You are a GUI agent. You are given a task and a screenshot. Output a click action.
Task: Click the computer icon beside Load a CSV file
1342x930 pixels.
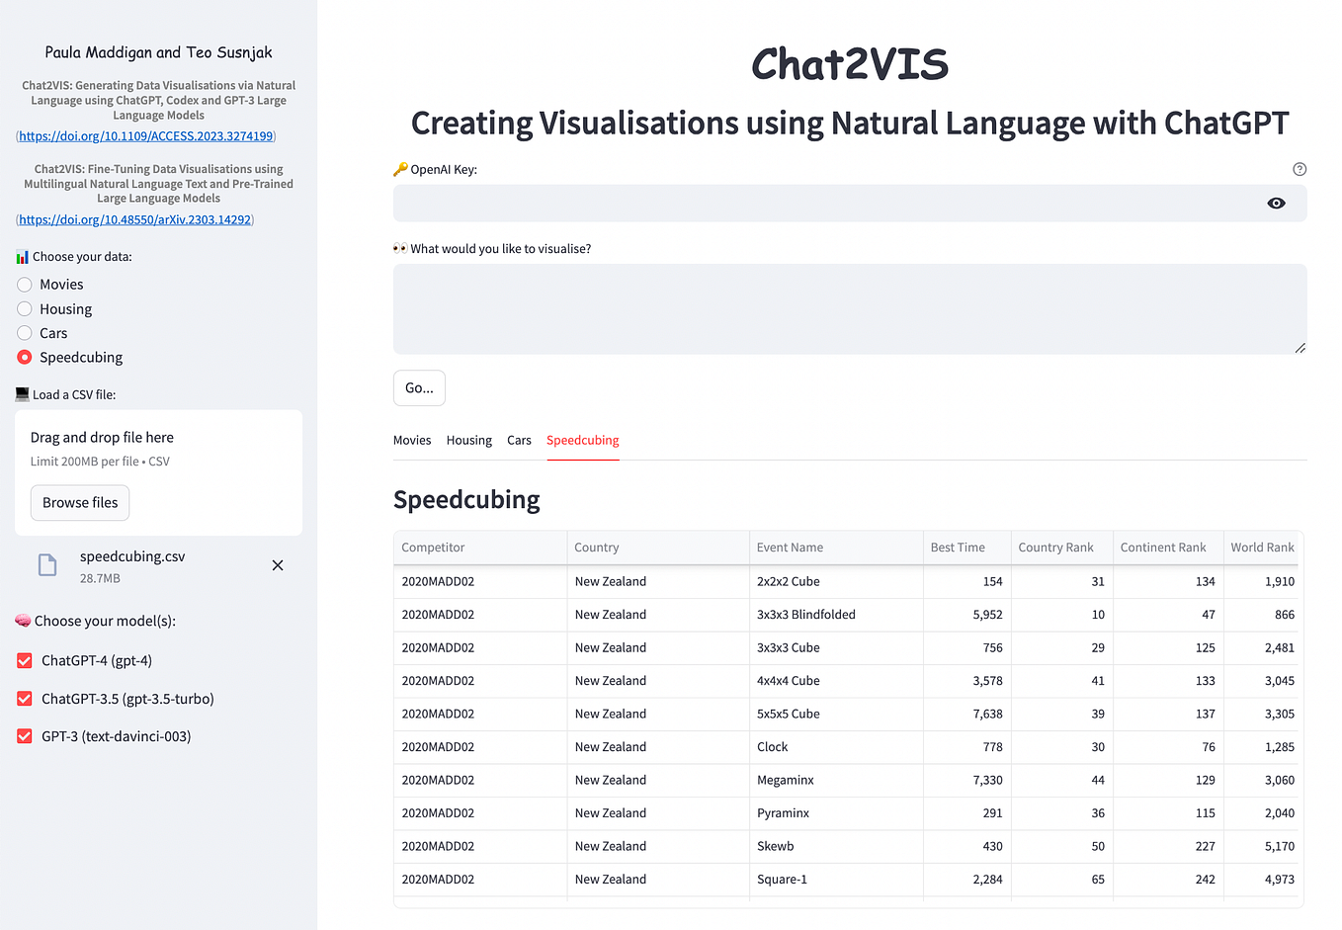(x=20, y=393)
